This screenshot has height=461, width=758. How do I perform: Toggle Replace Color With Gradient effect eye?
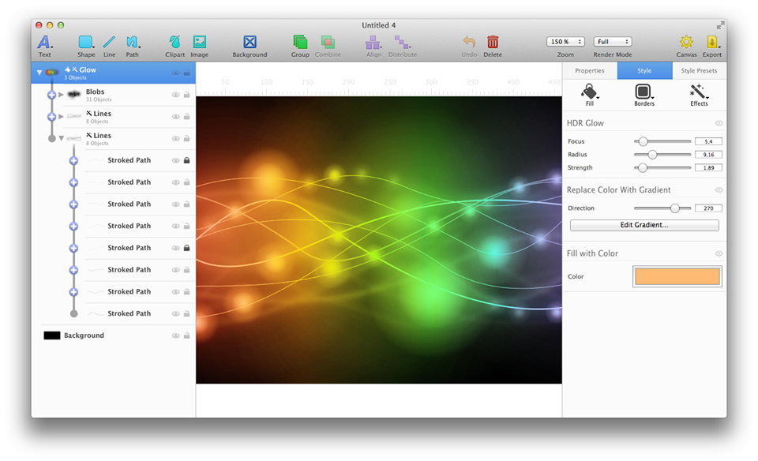719,190
